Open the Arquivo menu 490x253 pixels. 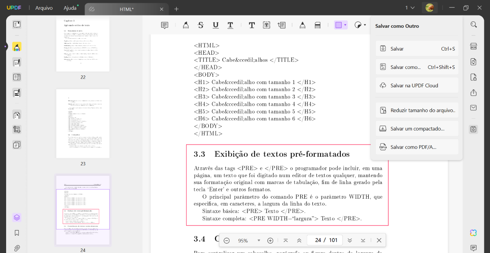(44, 7)
